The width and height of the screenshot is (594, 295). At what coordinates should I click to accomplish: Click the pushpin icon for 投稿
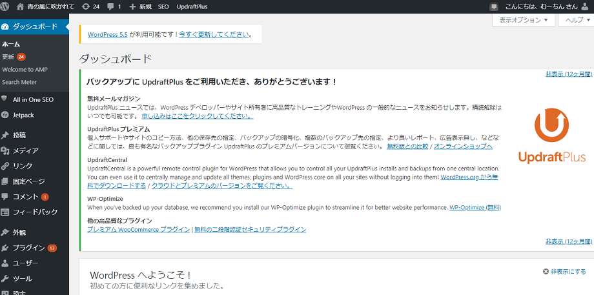pyautogui.click(x=5, y=135)
